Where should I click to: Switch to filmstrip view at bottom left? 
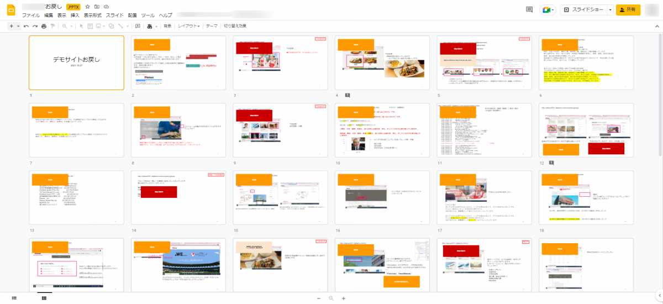click(14, 298)
